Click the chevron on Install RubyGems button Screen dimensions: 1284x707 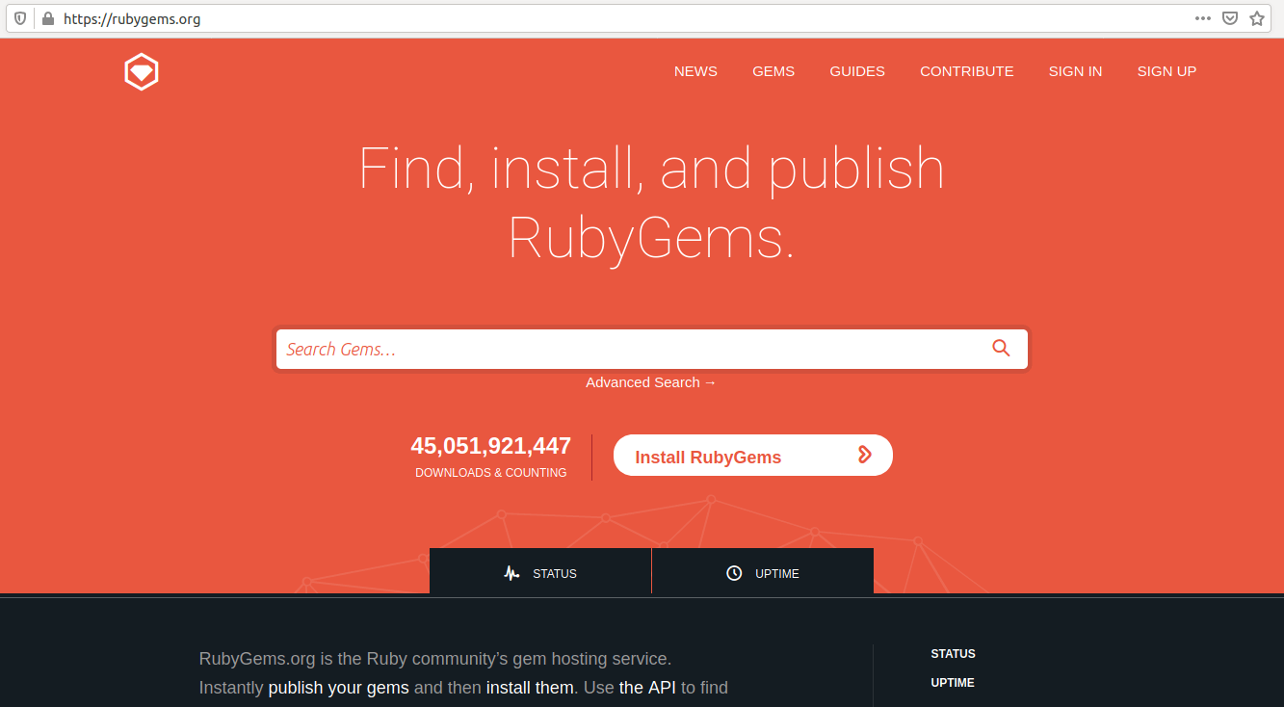tap(864, 455)
